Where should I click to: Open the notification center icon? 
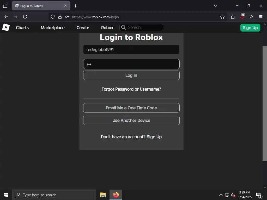[259, 195]
